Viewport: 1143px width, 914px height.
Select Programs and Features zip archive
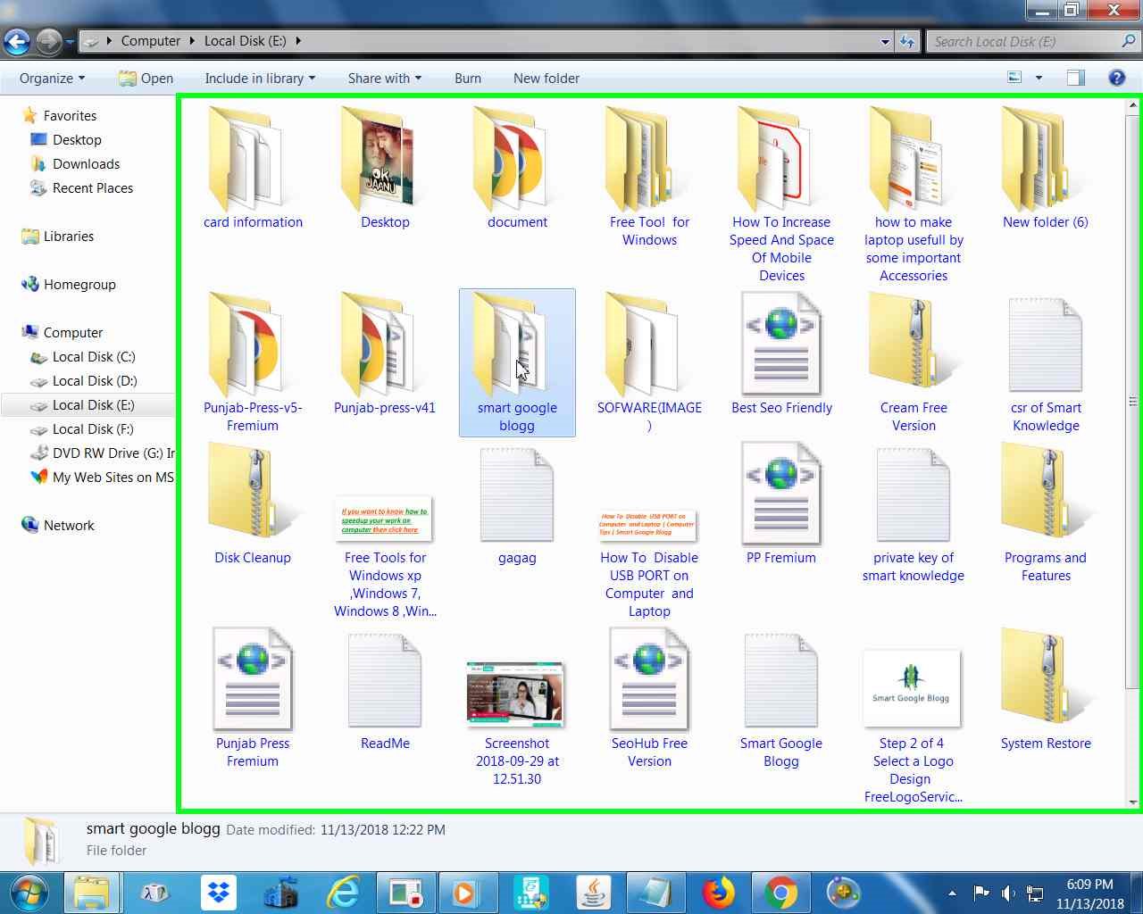coord(1046,512)
